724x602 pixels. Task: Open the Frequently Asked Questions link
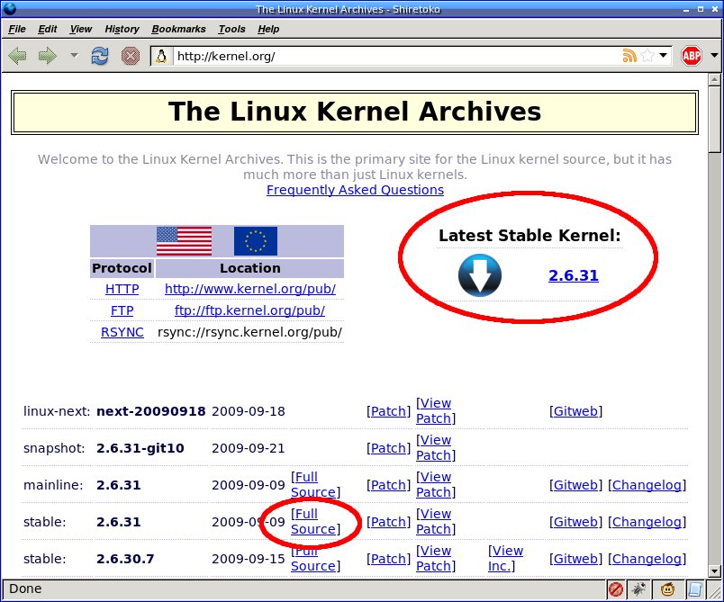(x=355, y=190)
